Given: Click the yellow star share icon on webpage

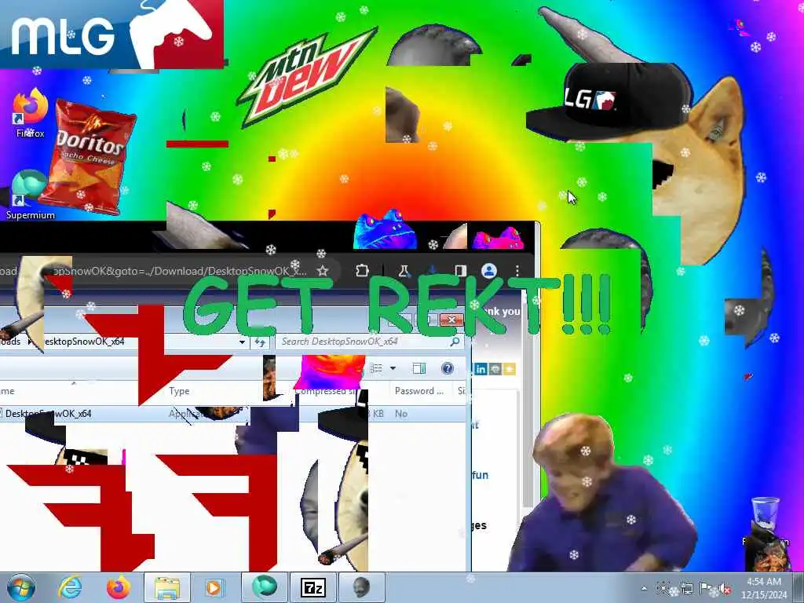Looking at the screenshot, I should (x=509, y=369).
